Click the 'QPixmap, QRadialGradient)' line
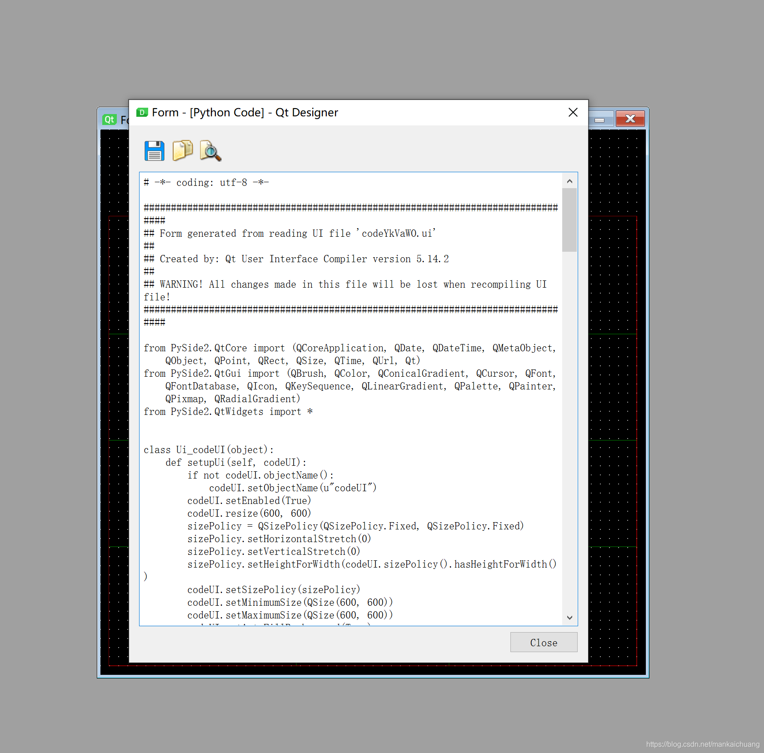 click(x=233, y=399)
